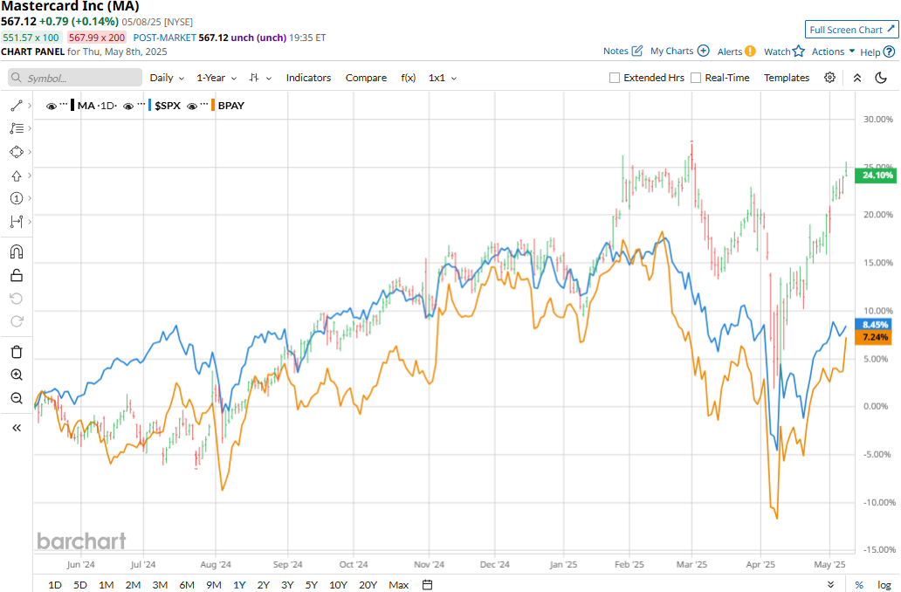
Task: Select the arrow marker tool
Action: 17,176
